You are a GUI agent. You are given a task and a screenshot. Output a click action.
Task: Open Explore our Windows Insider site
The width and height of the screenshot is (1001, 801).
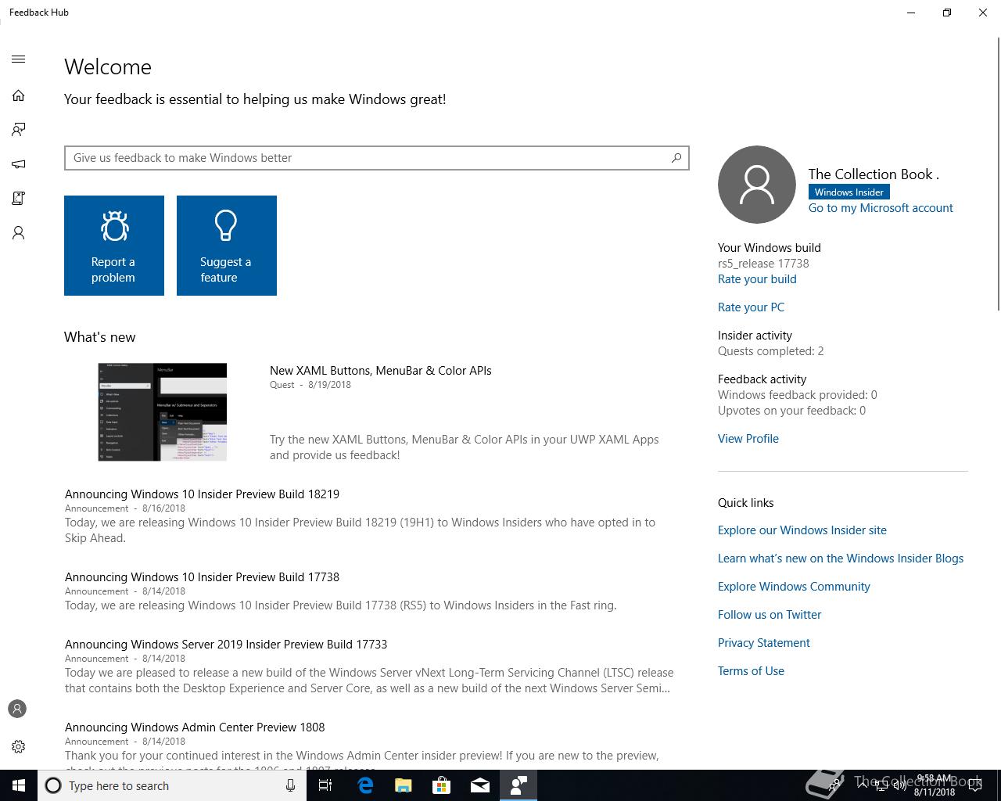802,530
